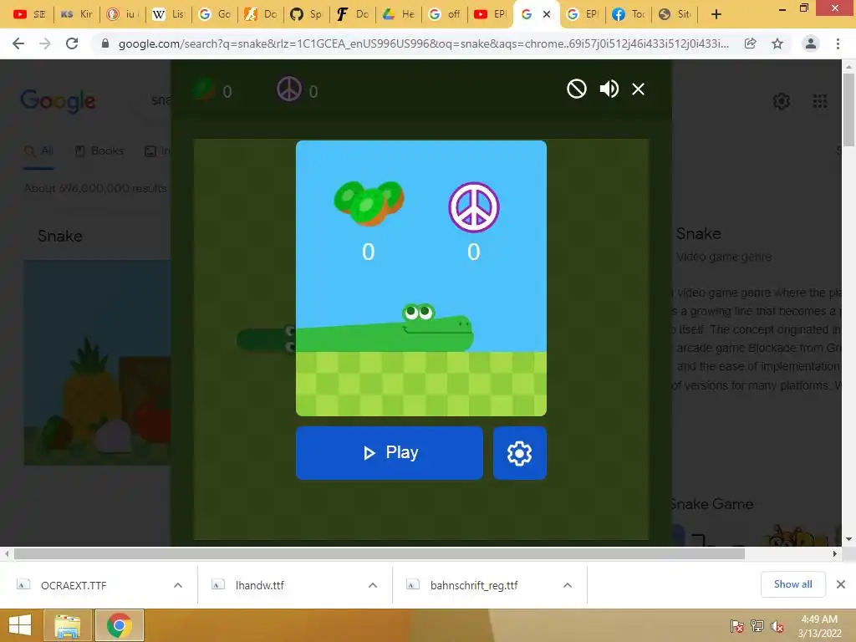856x642 pixels.
Task: Mute the snake game sound
Action: (609, 89)
